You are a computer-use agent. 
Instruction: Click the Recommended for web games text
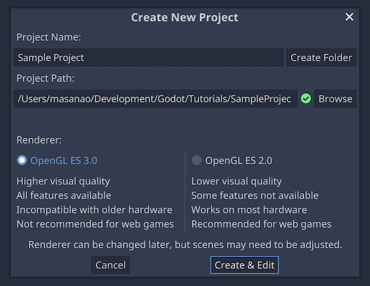click(x=261, y=224)
